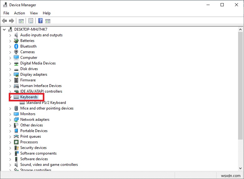Click the scrollbar up arrow

point(240,29)
